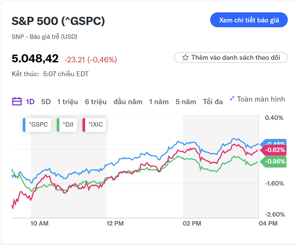Select the "1 triệu" range tab
296x245 pixels.
coord(68,102)
